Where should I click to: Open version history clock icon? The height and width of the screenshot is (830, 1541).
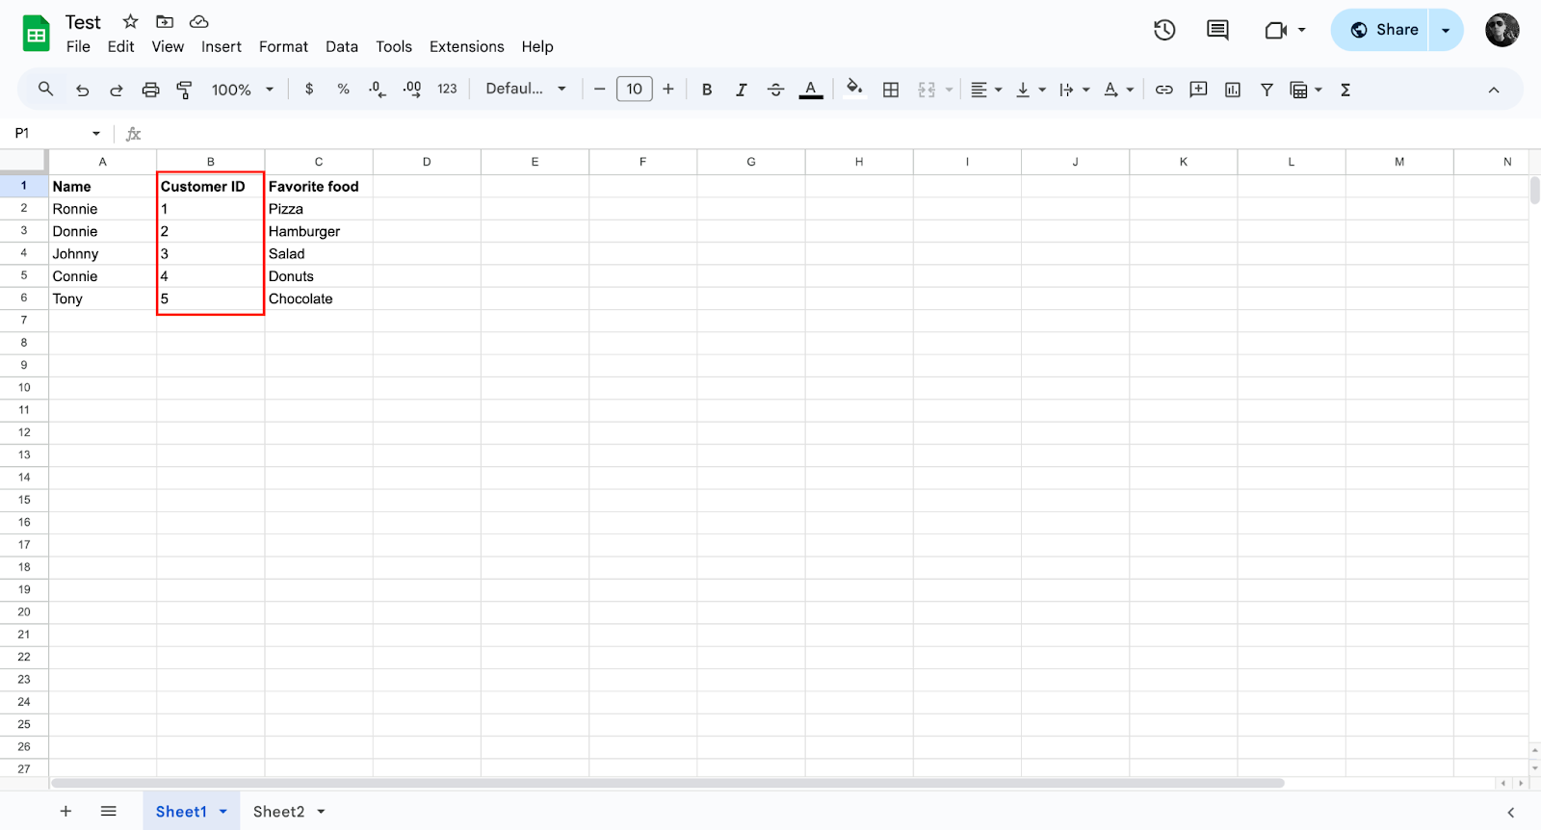click(x=1164, y=30)
